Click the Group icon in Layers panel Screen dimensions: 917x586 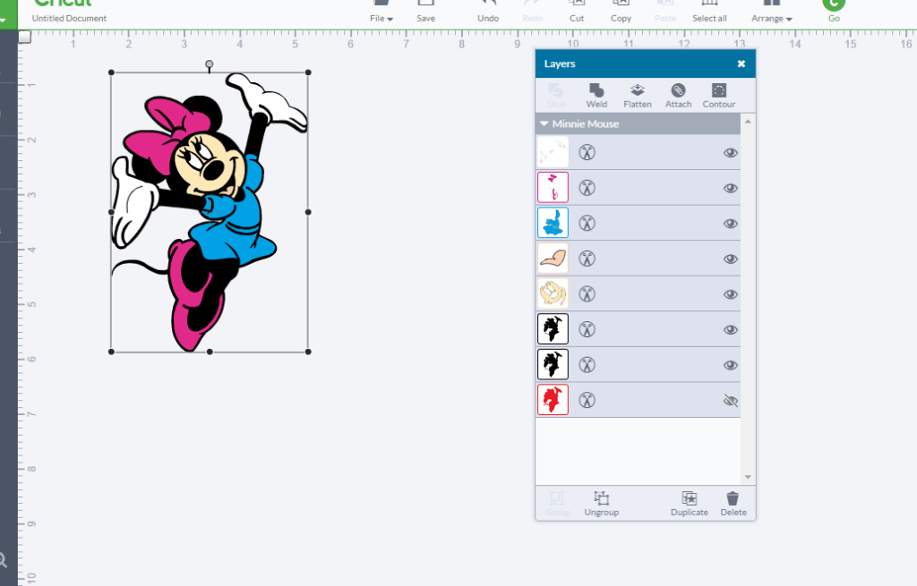coord(556,497)
